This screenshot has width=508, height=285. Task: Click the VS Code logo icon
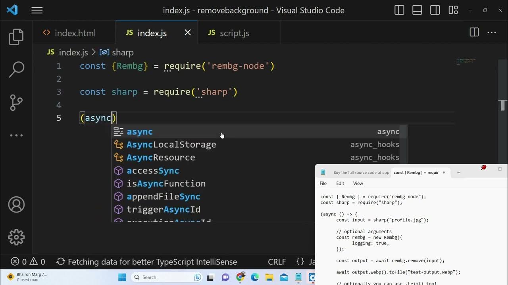coord(12,10)
